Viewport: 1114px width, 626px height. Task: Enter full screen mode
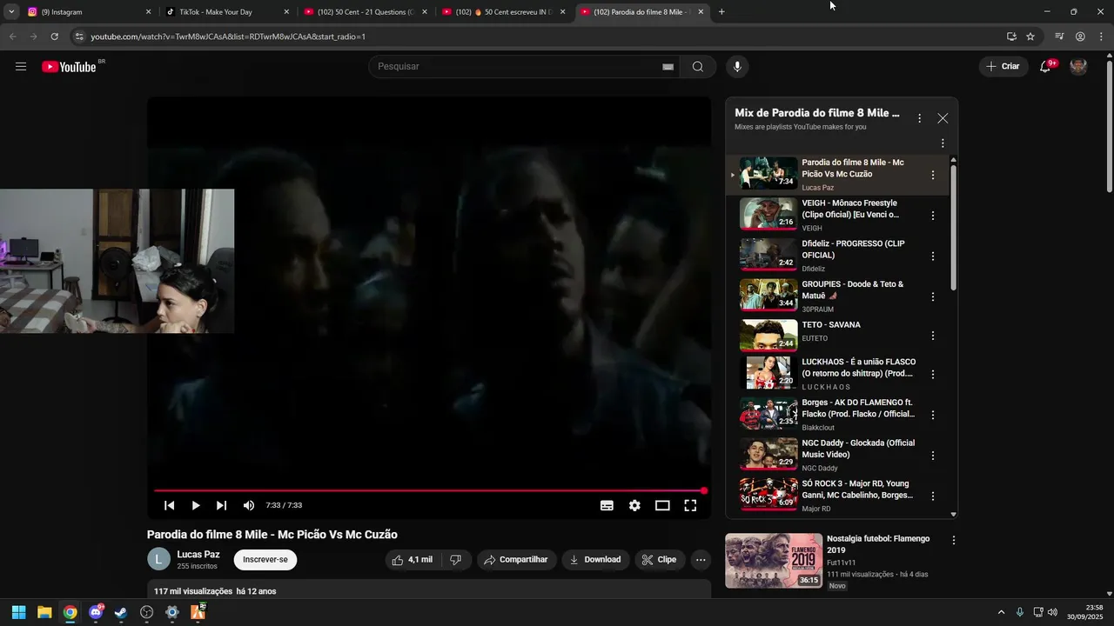pos(690,505)
